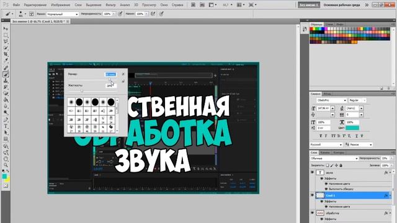Toggle the Brush panel icon in options bar

coord(32,14)
